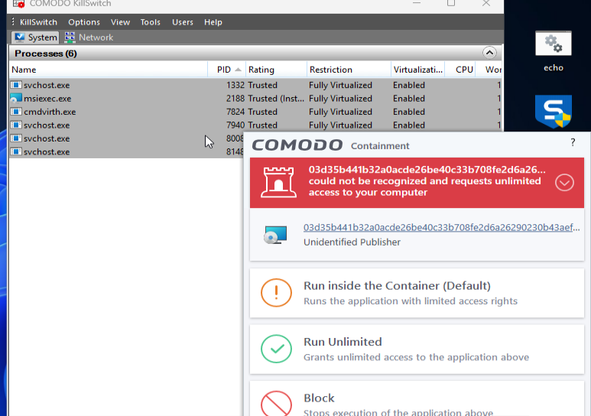The width and height of the screenshot is (591, 416).
Task: Click the menu bar grip handle
Action: [x=13, y=22]
